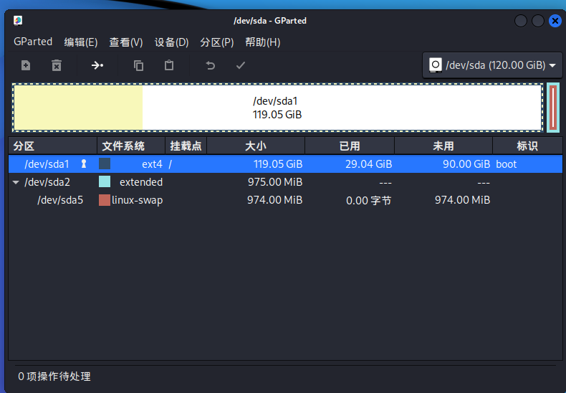
Task: Click the 标识 column header
Action: pos(527,146)
